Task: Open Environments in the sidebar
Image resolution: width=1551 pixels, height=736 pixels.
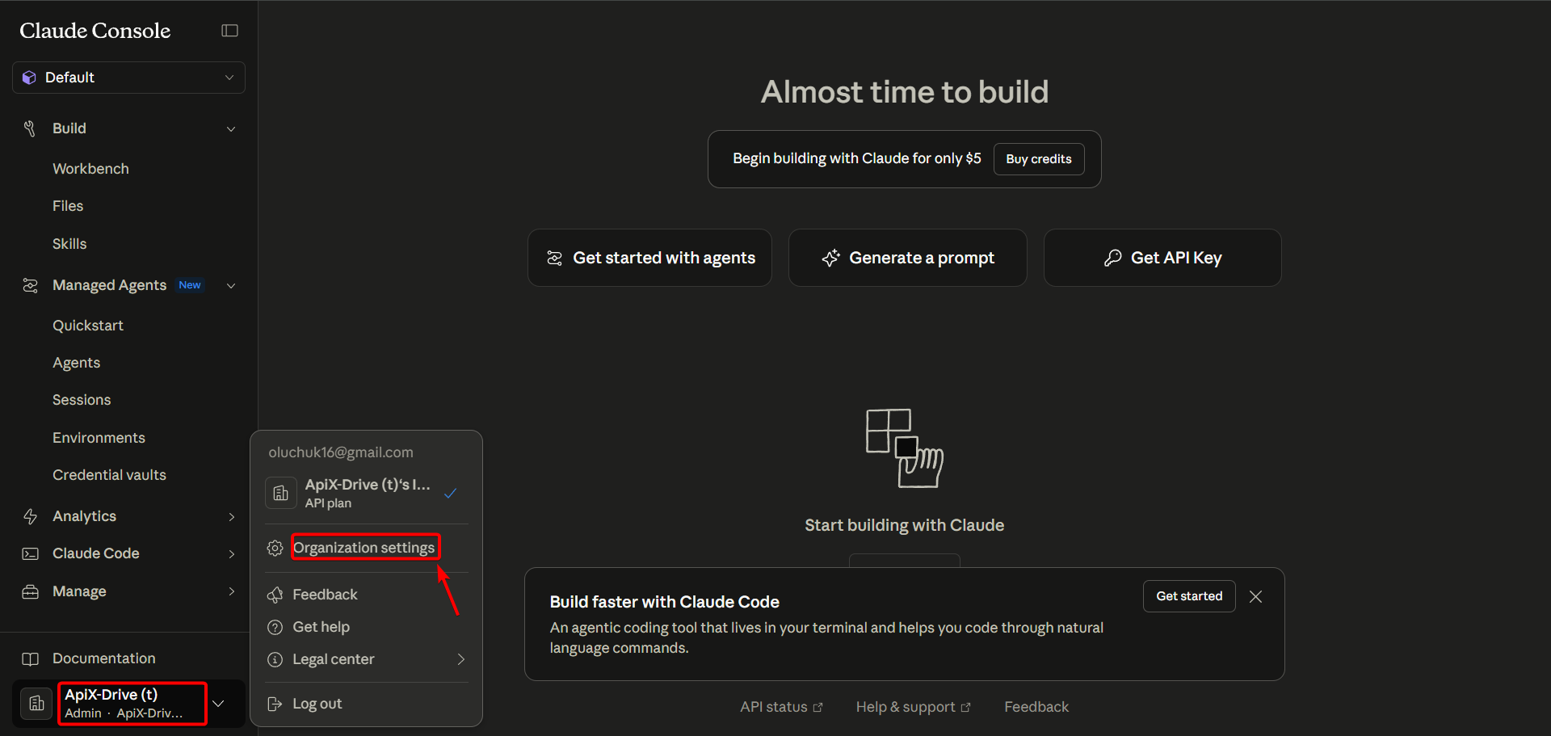Action: (99, 438)
